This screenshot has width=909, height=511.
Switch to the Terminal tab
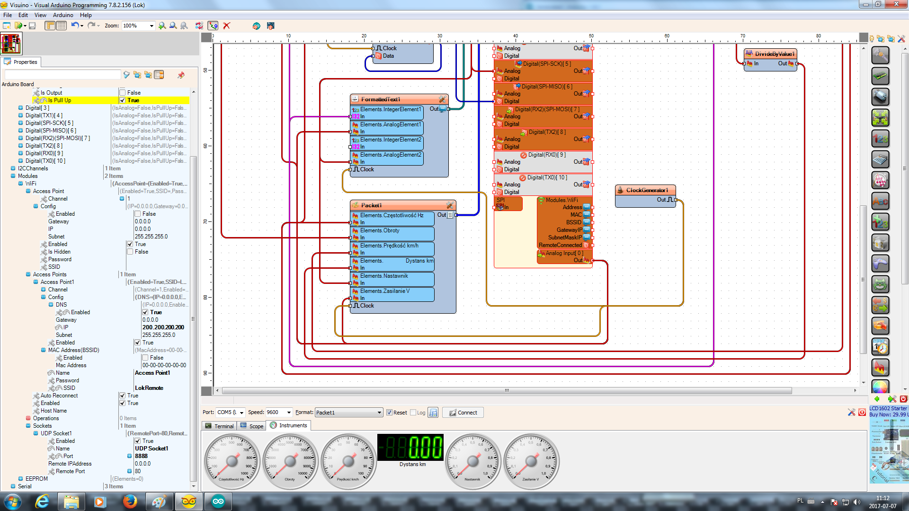[219, 426]
